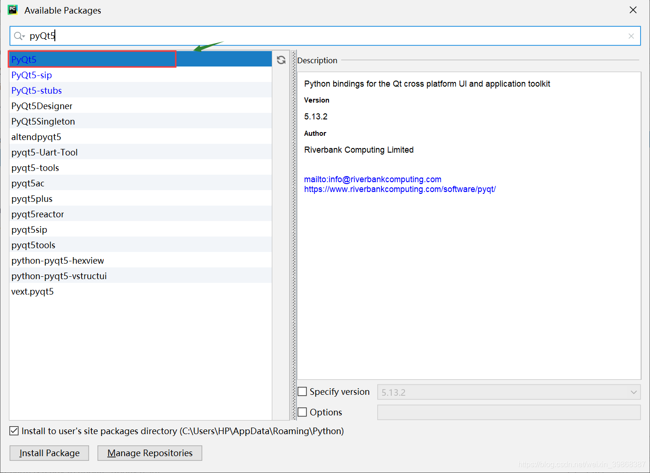This screenshot has width=650, height=473.
Task: Click the search magnifier history icon
Action: 19,36
